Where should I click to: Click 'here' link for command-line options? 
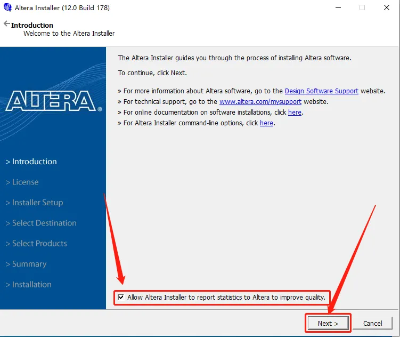click(266, 123)
